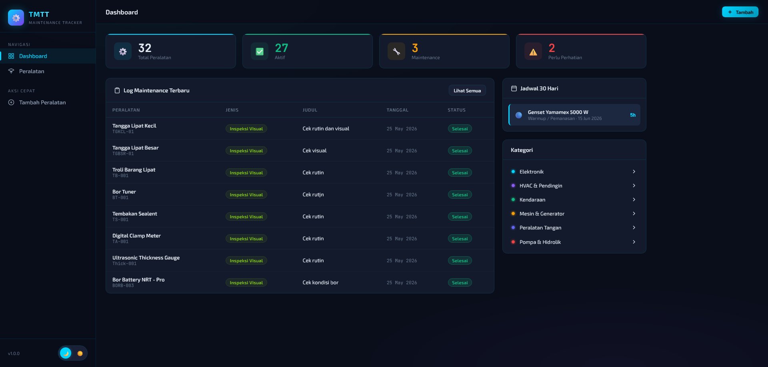Click Selesai status in Tangga Lipat Kecil row
The image size is (768, 367).
click(x=460, y=129)
